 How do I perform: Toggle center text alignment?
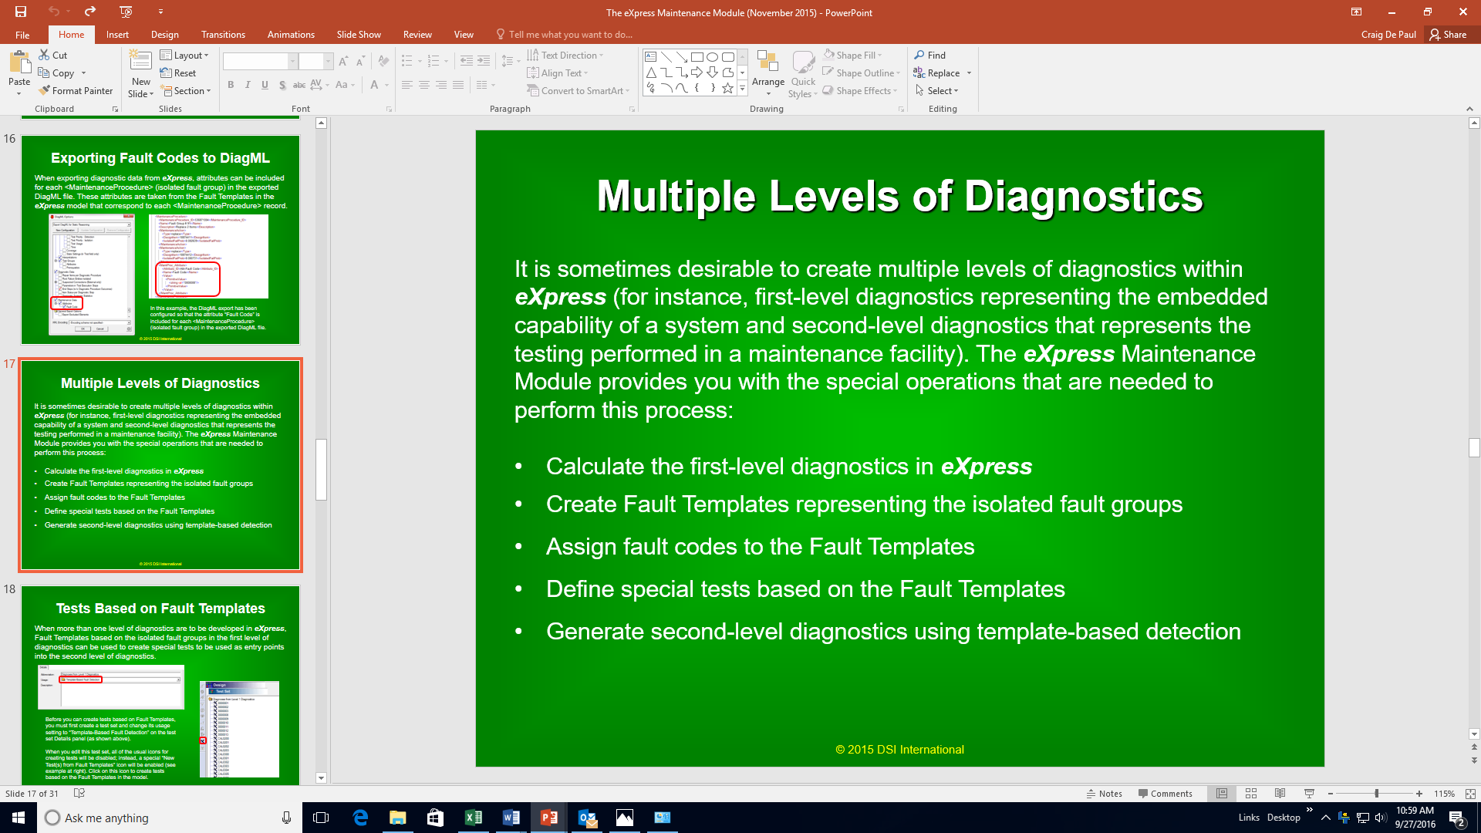424,85
